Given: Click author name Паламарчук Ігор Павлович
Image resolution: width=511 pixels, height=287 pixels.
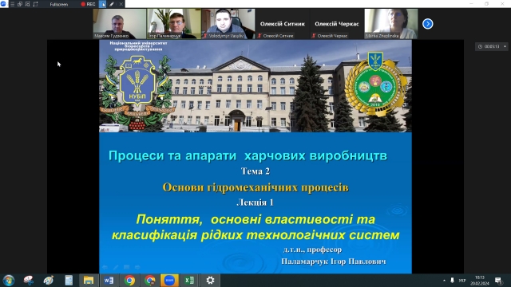Looking at the screenshot, I should pos(334,261).
